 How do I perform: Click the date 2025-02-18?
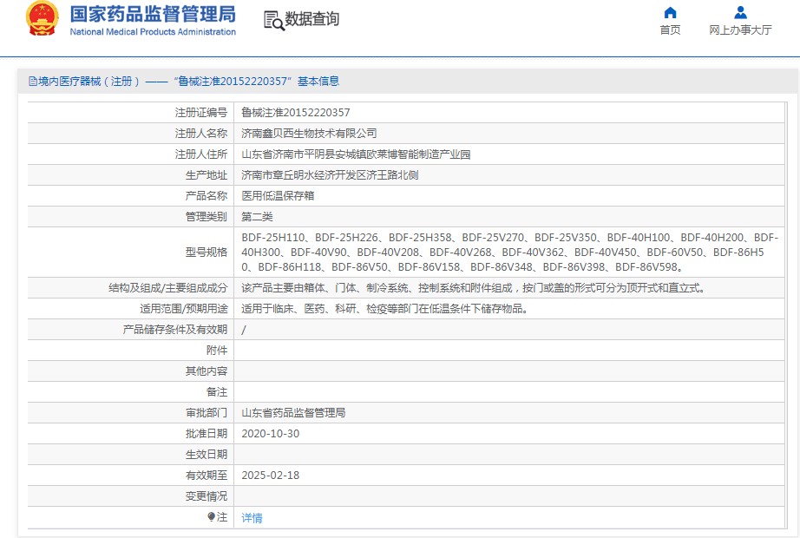pyautogui.click(x=271, y=476)
